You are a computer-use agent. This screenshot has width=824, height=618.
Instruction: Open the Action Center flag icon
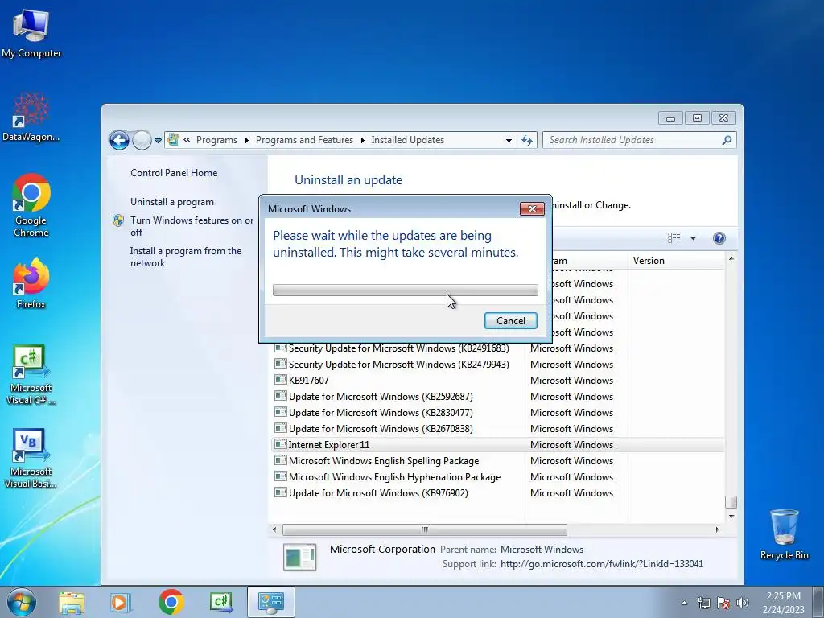[x=723, y=603]
